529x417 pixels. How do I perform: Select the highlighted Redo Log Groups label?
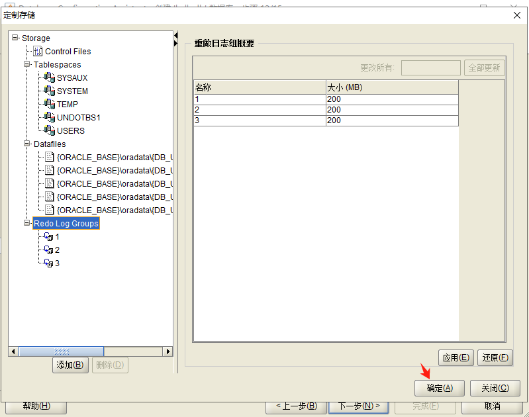(x=66, y=223)
